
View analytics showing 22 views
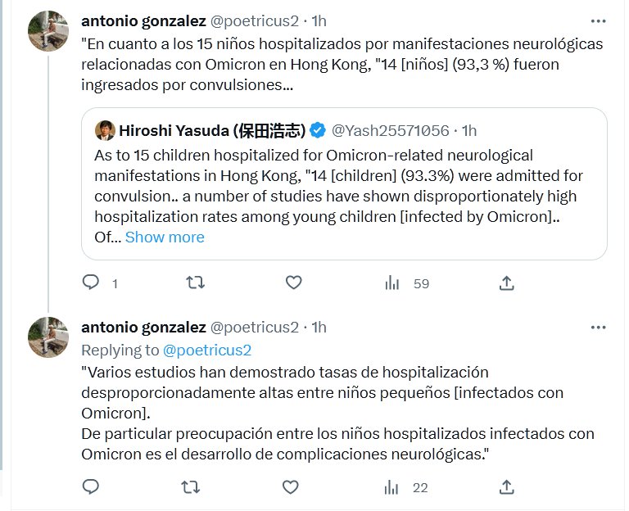tap(407, 487)
